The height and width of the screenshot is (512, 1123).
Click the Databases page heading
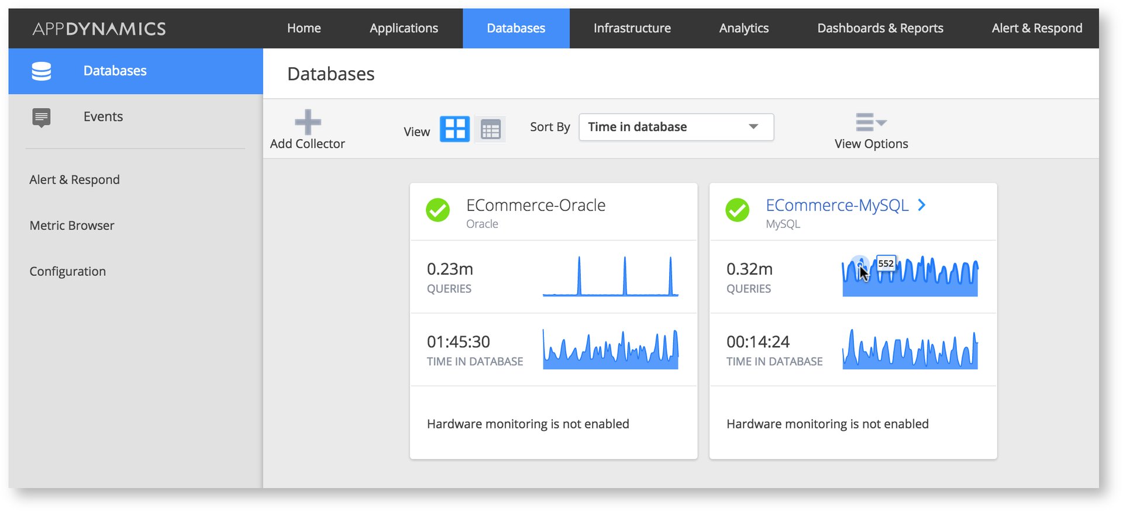pos(330,74)
